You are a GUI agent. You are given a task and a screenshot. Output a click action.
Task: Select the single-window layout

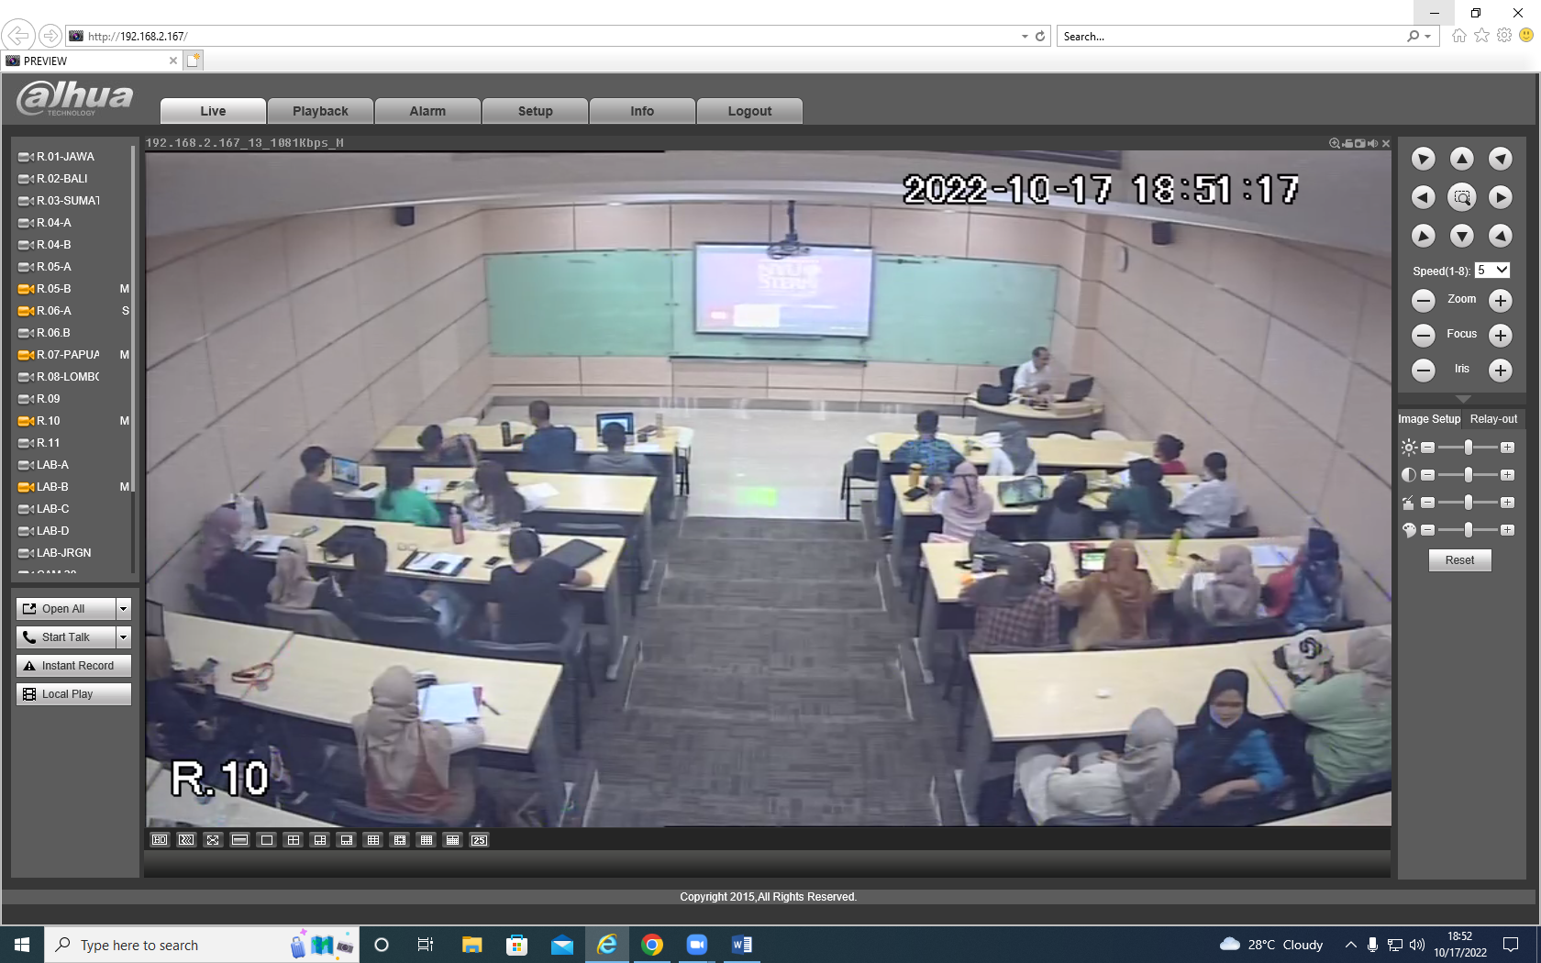pyautogui.click(x=266, y=840)
